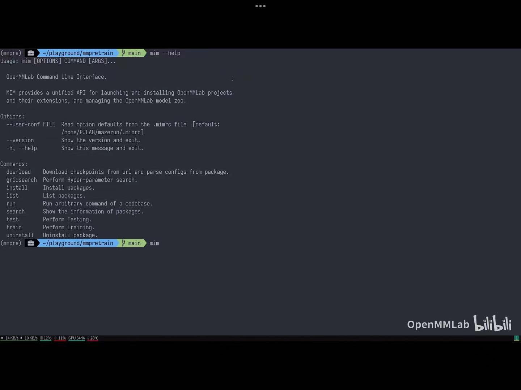Screen dimensions: 521x390
Task: Click the "GPU 34 %" status bar entry
Action: click(76, 338)
